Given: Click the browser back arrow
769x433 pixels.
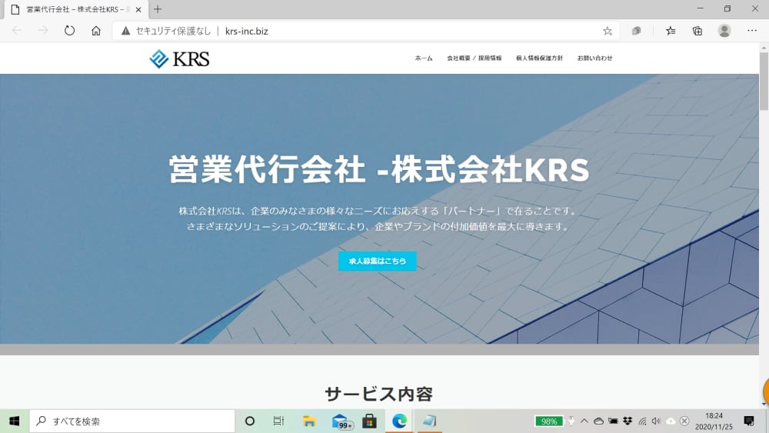Looking at the screenshot, I should [17, 31].
